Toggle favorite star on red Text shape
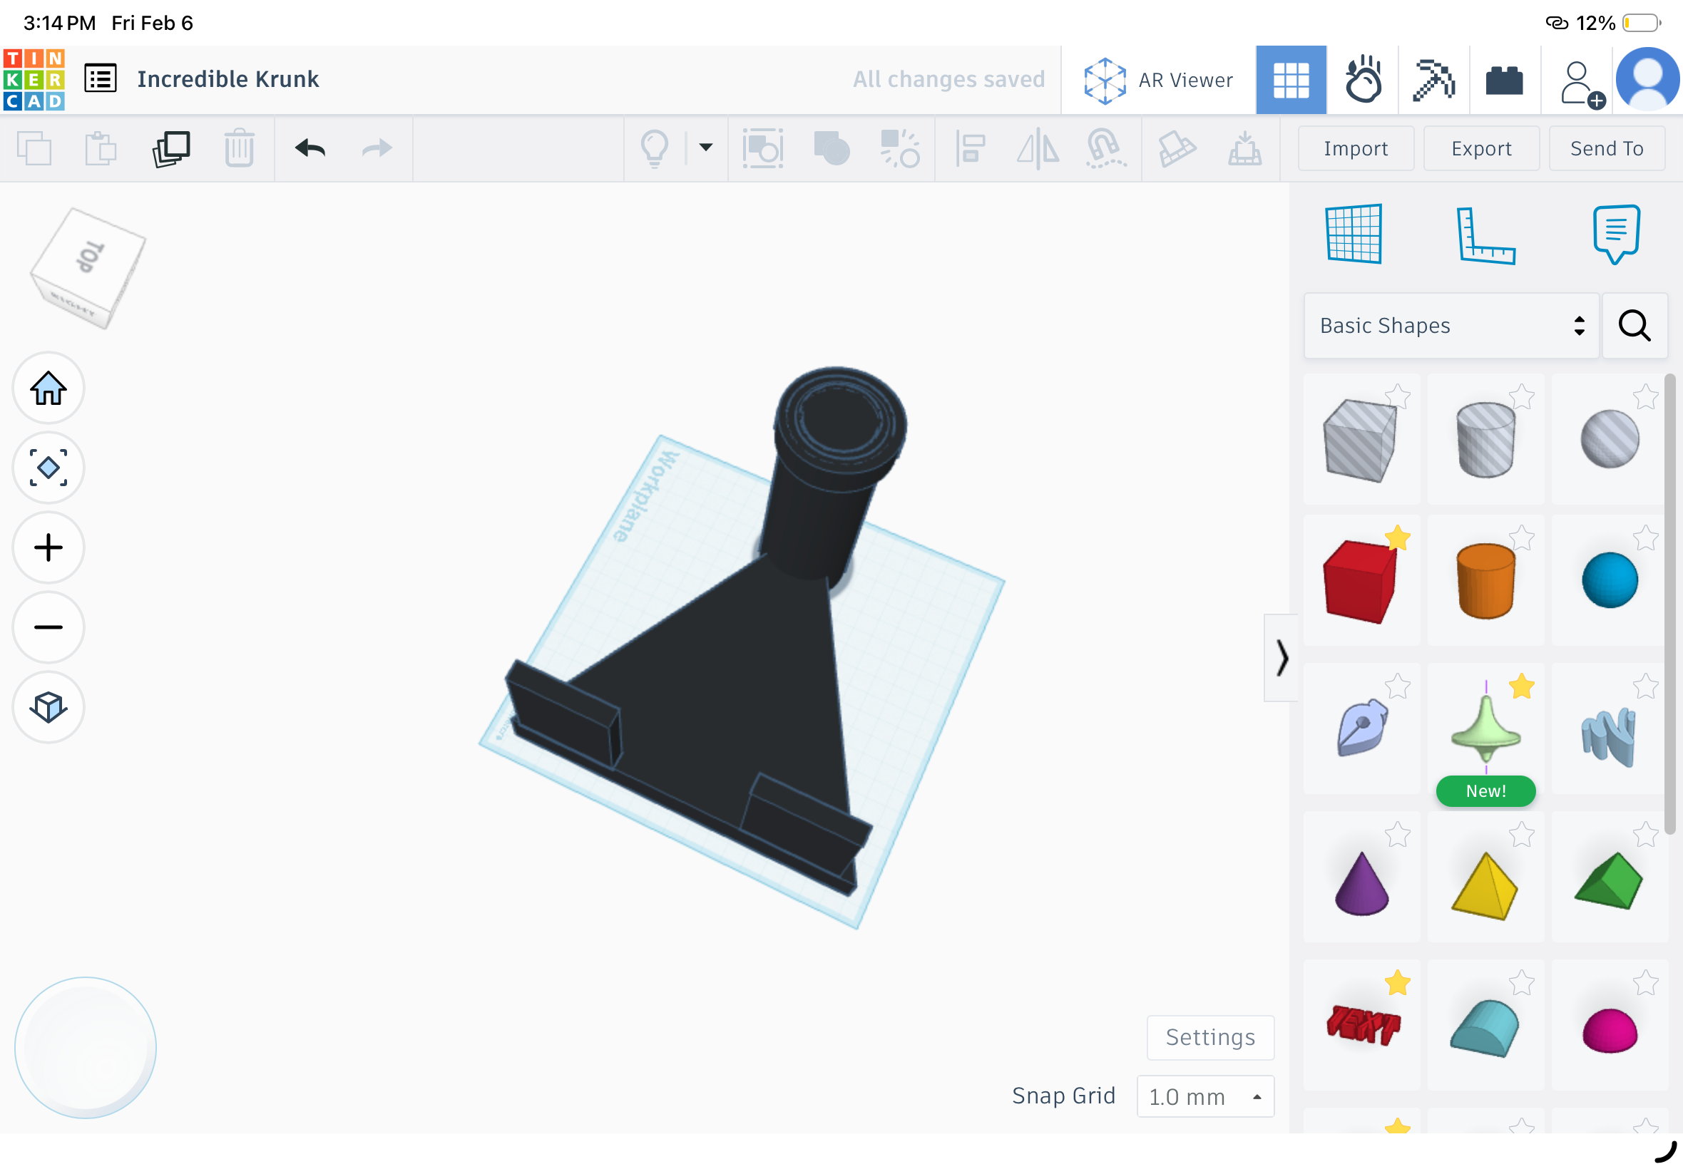This screenshot has width=1683, height=1169. [1397, 982]
